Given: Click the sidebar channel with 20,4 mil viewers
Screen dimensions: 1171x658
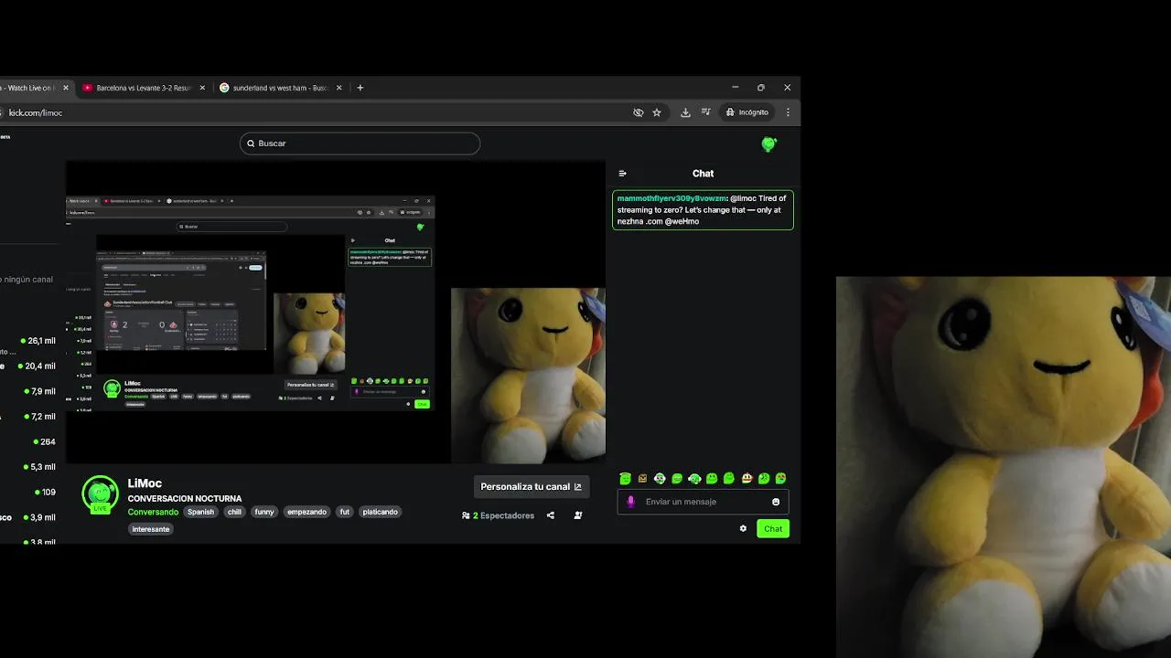Looking at the screenshot, I should [x=29, y=366].
